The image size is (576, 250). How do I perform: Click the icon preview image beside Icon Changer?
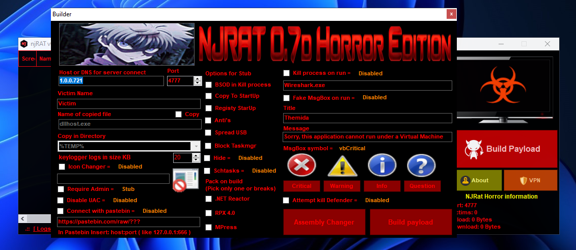(x=186, y=180)
